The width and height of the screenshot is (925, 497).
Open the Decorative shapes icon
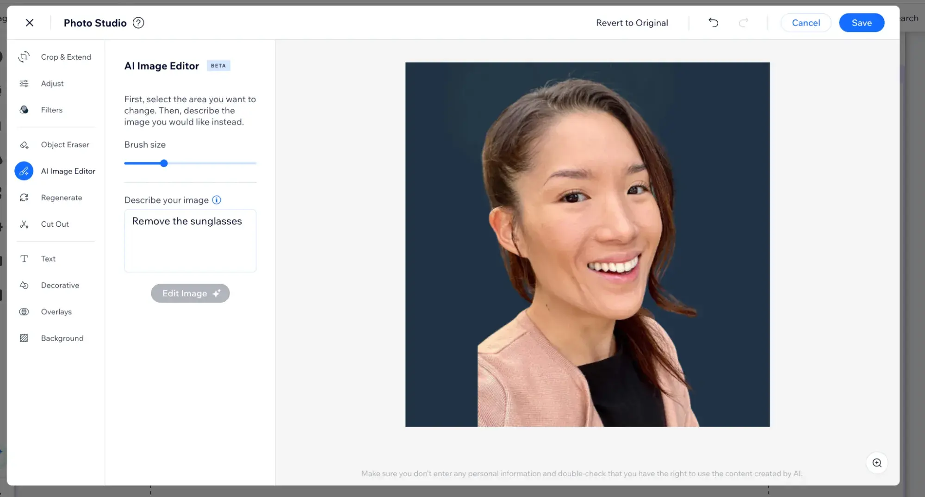pos(24,286)
